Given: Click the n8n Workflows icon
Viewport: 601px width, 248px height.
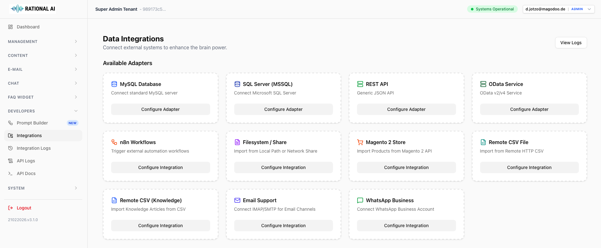Looking at the screenshot, I should (114, 142).
